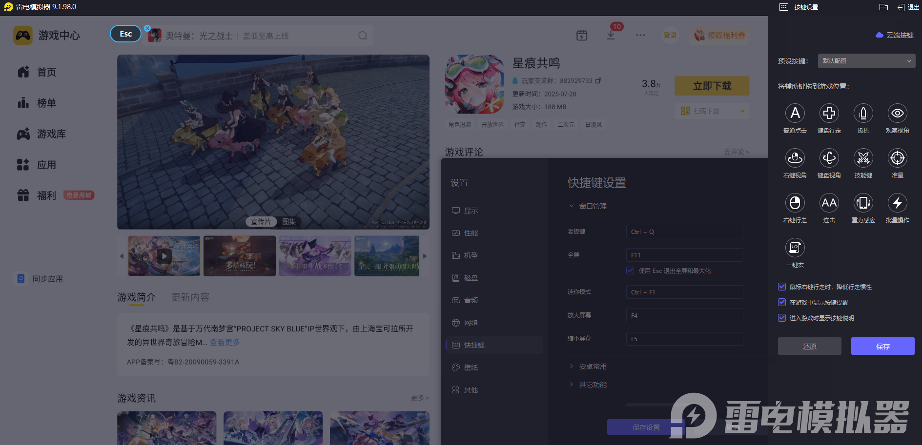Click the search magnifier icon
Image resolution: width=922 pixels, height=445 pixels.
[363, 36]
